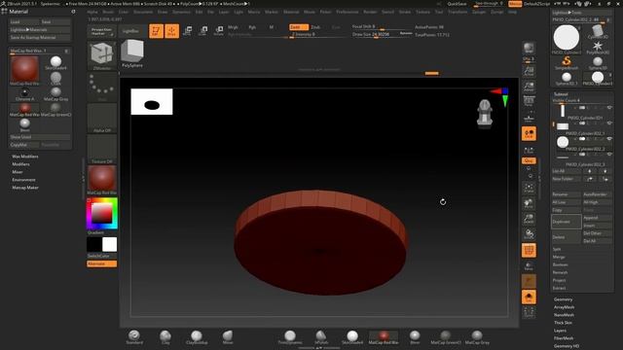Select the ClayBuildup brush in bottom shelf

[197, 337]
